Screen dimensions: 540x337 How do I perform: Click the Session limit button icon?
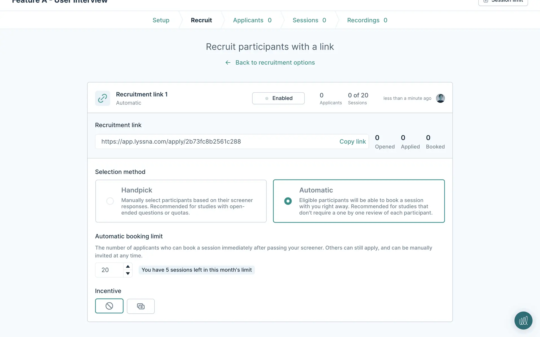click(485, 1)
